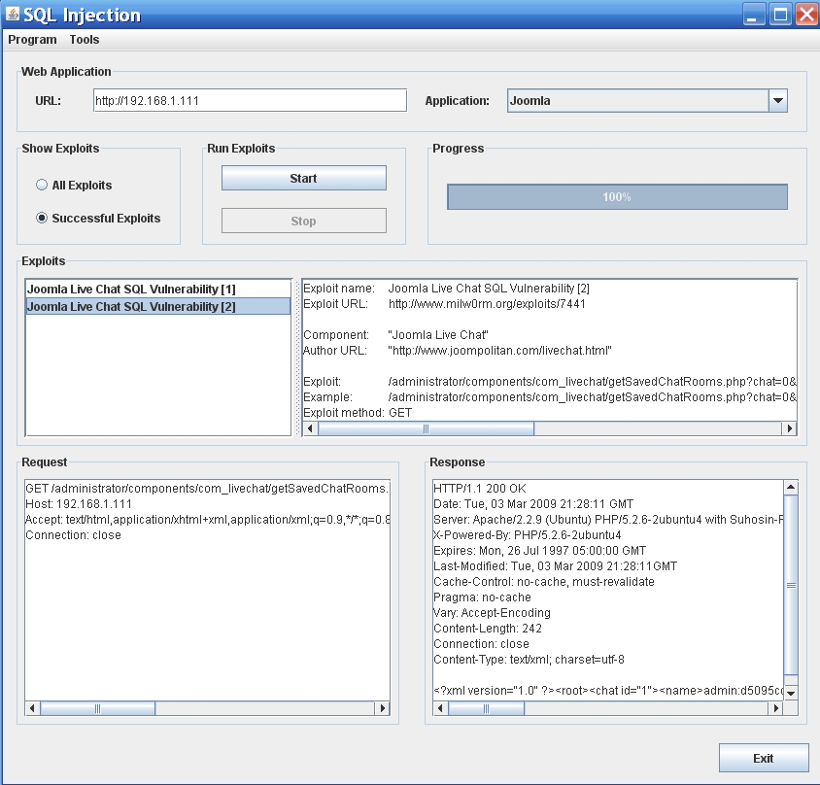Click the joompolitan Author URL text
This screenshot has height=785, width=820.
500,351
